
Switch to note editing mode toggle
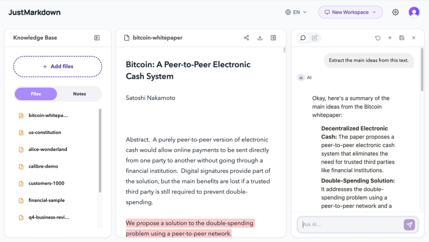click(314, 38)
